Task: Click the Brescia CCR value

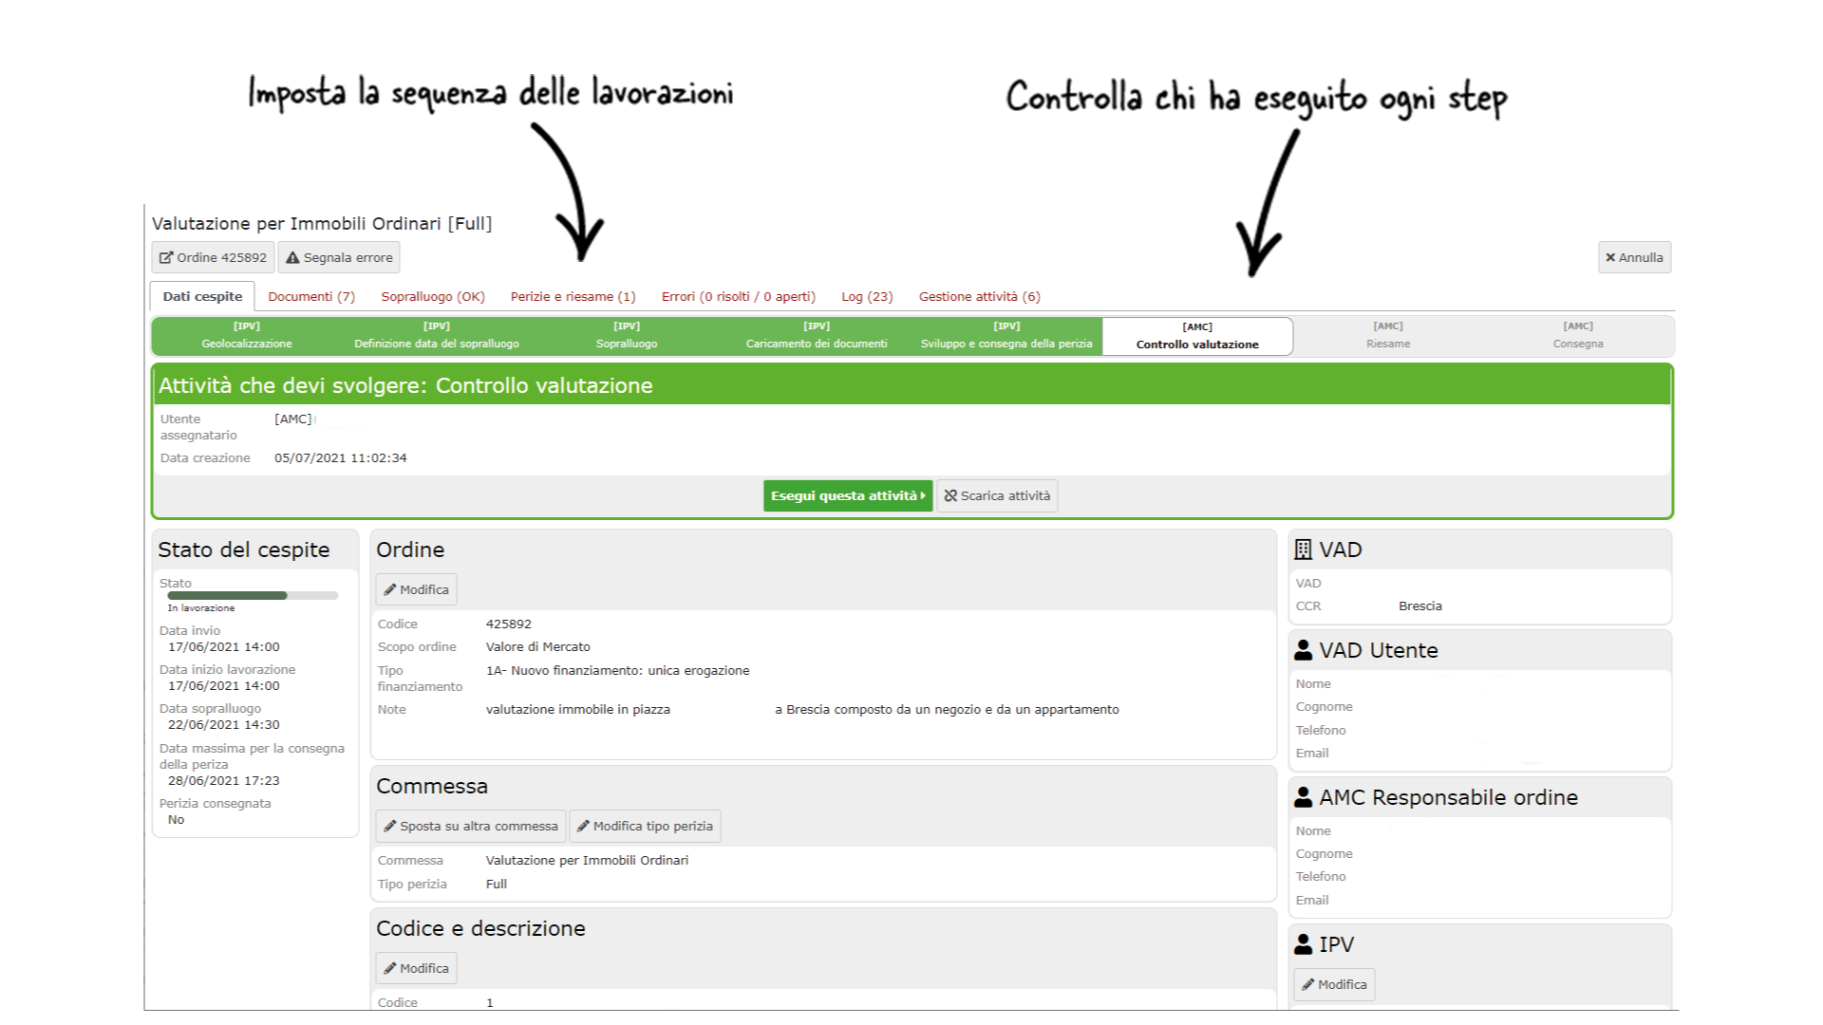Action: point(1420,606)
